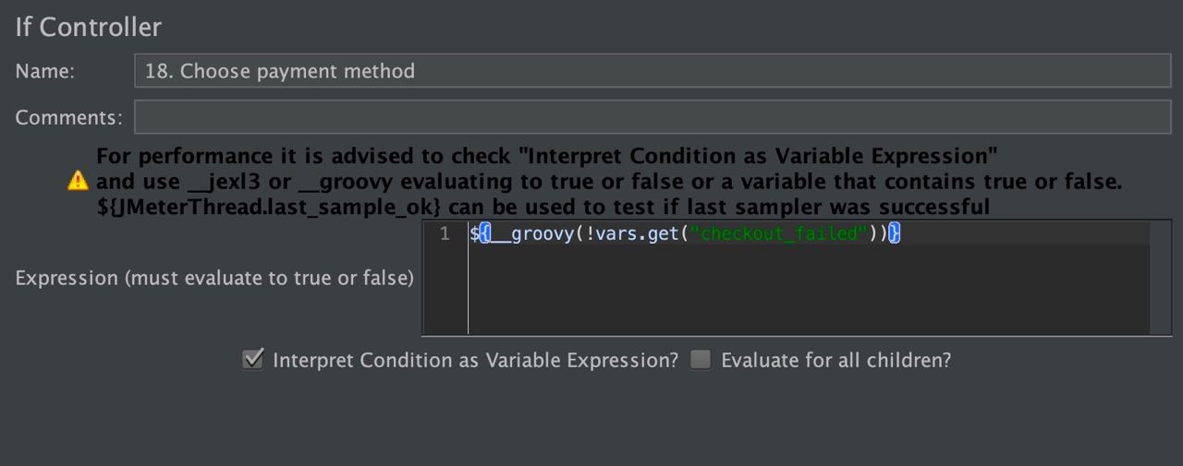Enable the Evaluate for all children checkbox
This screenshot has width=1183, height=466.
click(x=701, y=359)
